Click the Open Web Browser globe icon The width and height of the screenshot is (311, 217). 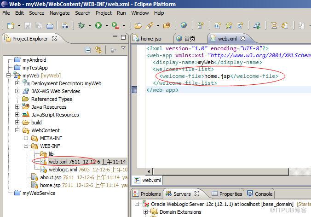184,25
